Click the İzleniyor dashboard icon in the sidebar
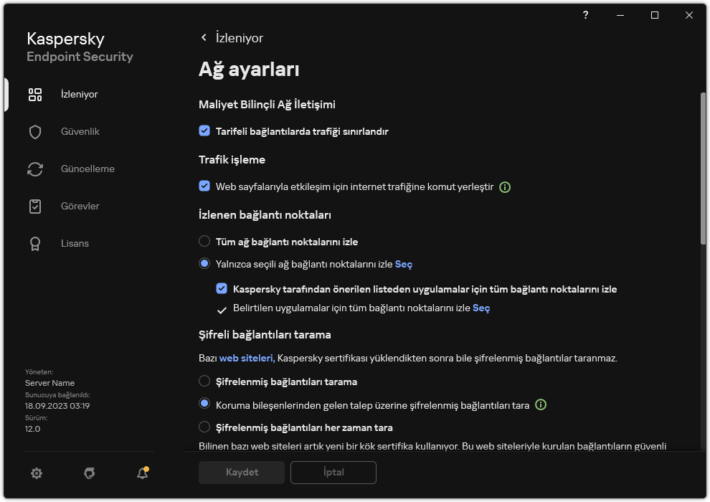 coord(35,95)
